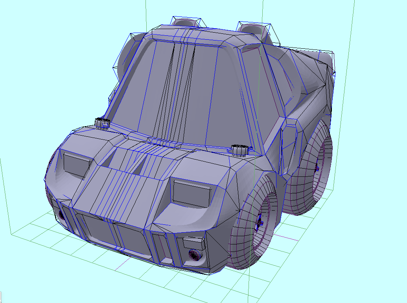Select the round fog light at bumper's right
Image resolution: width=407 pixels, height=303 pixels.
coord(195,255)
